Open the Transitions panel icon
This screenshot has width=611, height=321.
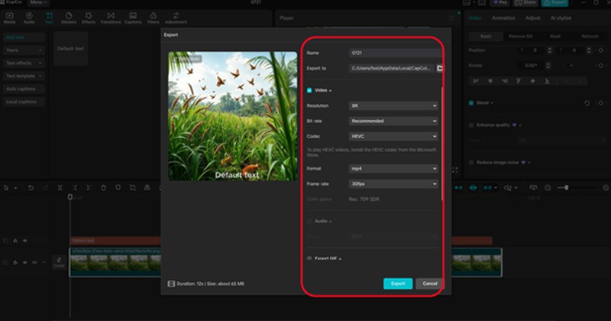111,17
